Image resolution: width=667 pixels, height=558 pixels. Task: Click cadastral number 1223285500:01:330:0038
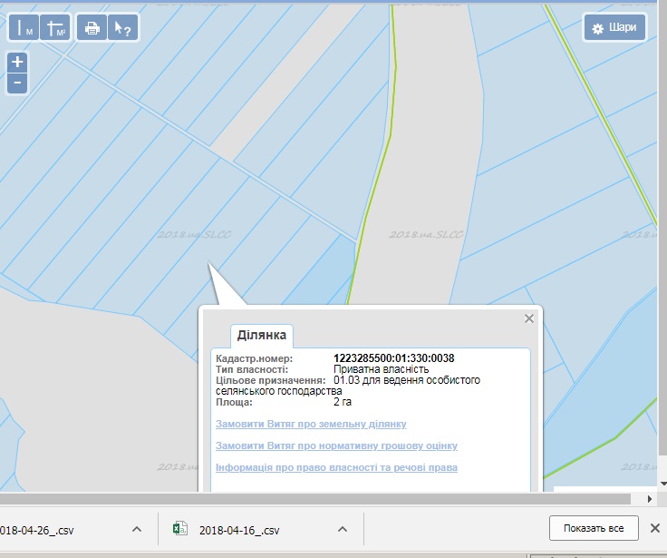pyautogui.click(x=394, y=358)
